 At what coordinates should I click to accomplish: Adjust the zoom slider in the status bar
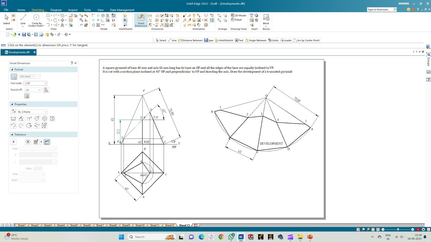(x=398, y=230)
